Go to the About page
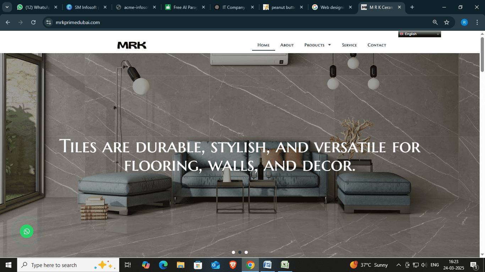The width and height of the screenshot is (485, 272). coord(287,45)
